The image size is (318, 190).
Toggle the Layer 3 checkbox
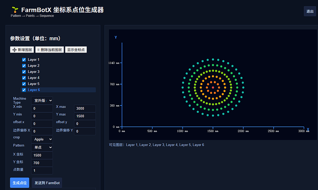click(x=24, y=72)
